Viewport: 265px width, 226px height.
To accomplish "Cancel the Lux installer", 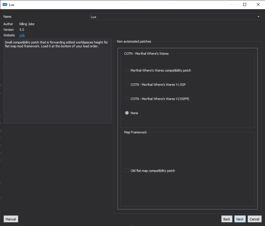I will tap(254, 219).
